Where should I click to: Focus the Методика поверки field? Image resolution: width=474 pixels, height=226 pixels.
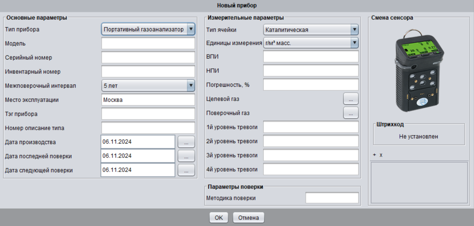pyautogui.click(x=332, y=198)
